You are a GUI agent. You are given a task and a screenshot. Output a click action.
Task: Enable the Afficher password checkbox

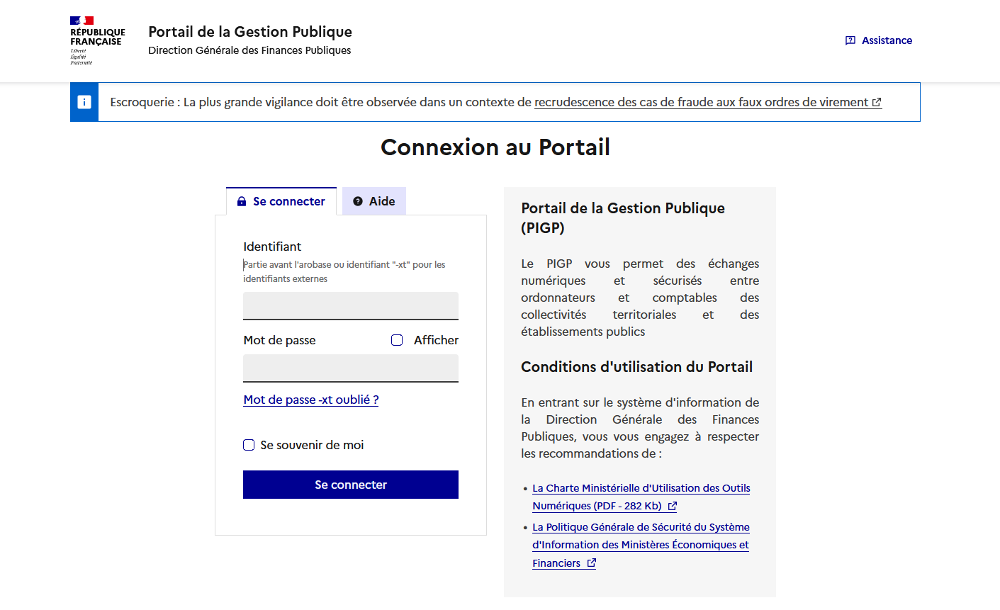(397, 340)
